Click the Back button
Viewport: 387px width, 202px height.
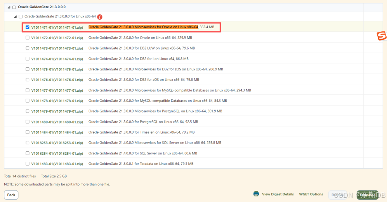pyautogui.click(x=11, y=195)
